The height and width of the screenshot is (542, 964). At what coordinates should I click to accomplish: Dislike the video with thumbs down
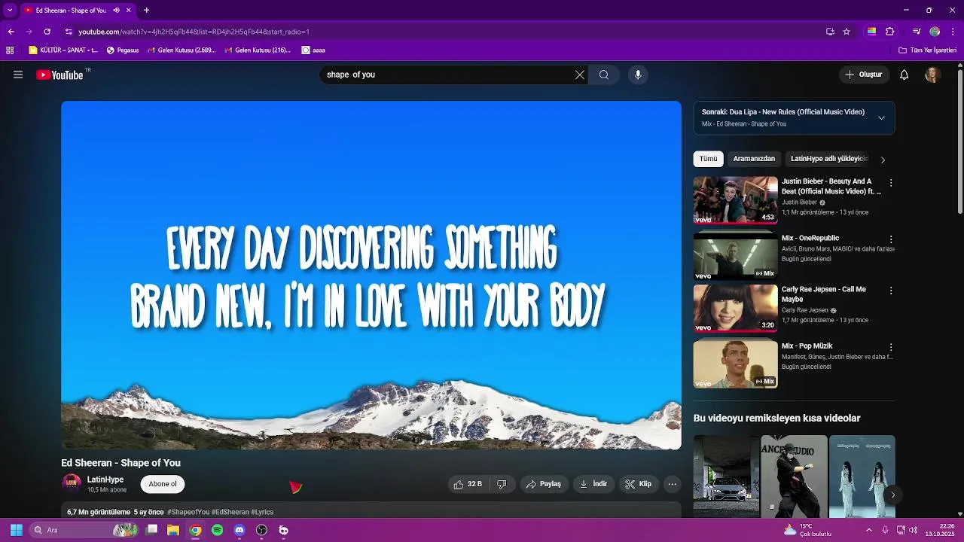(502, 484)
